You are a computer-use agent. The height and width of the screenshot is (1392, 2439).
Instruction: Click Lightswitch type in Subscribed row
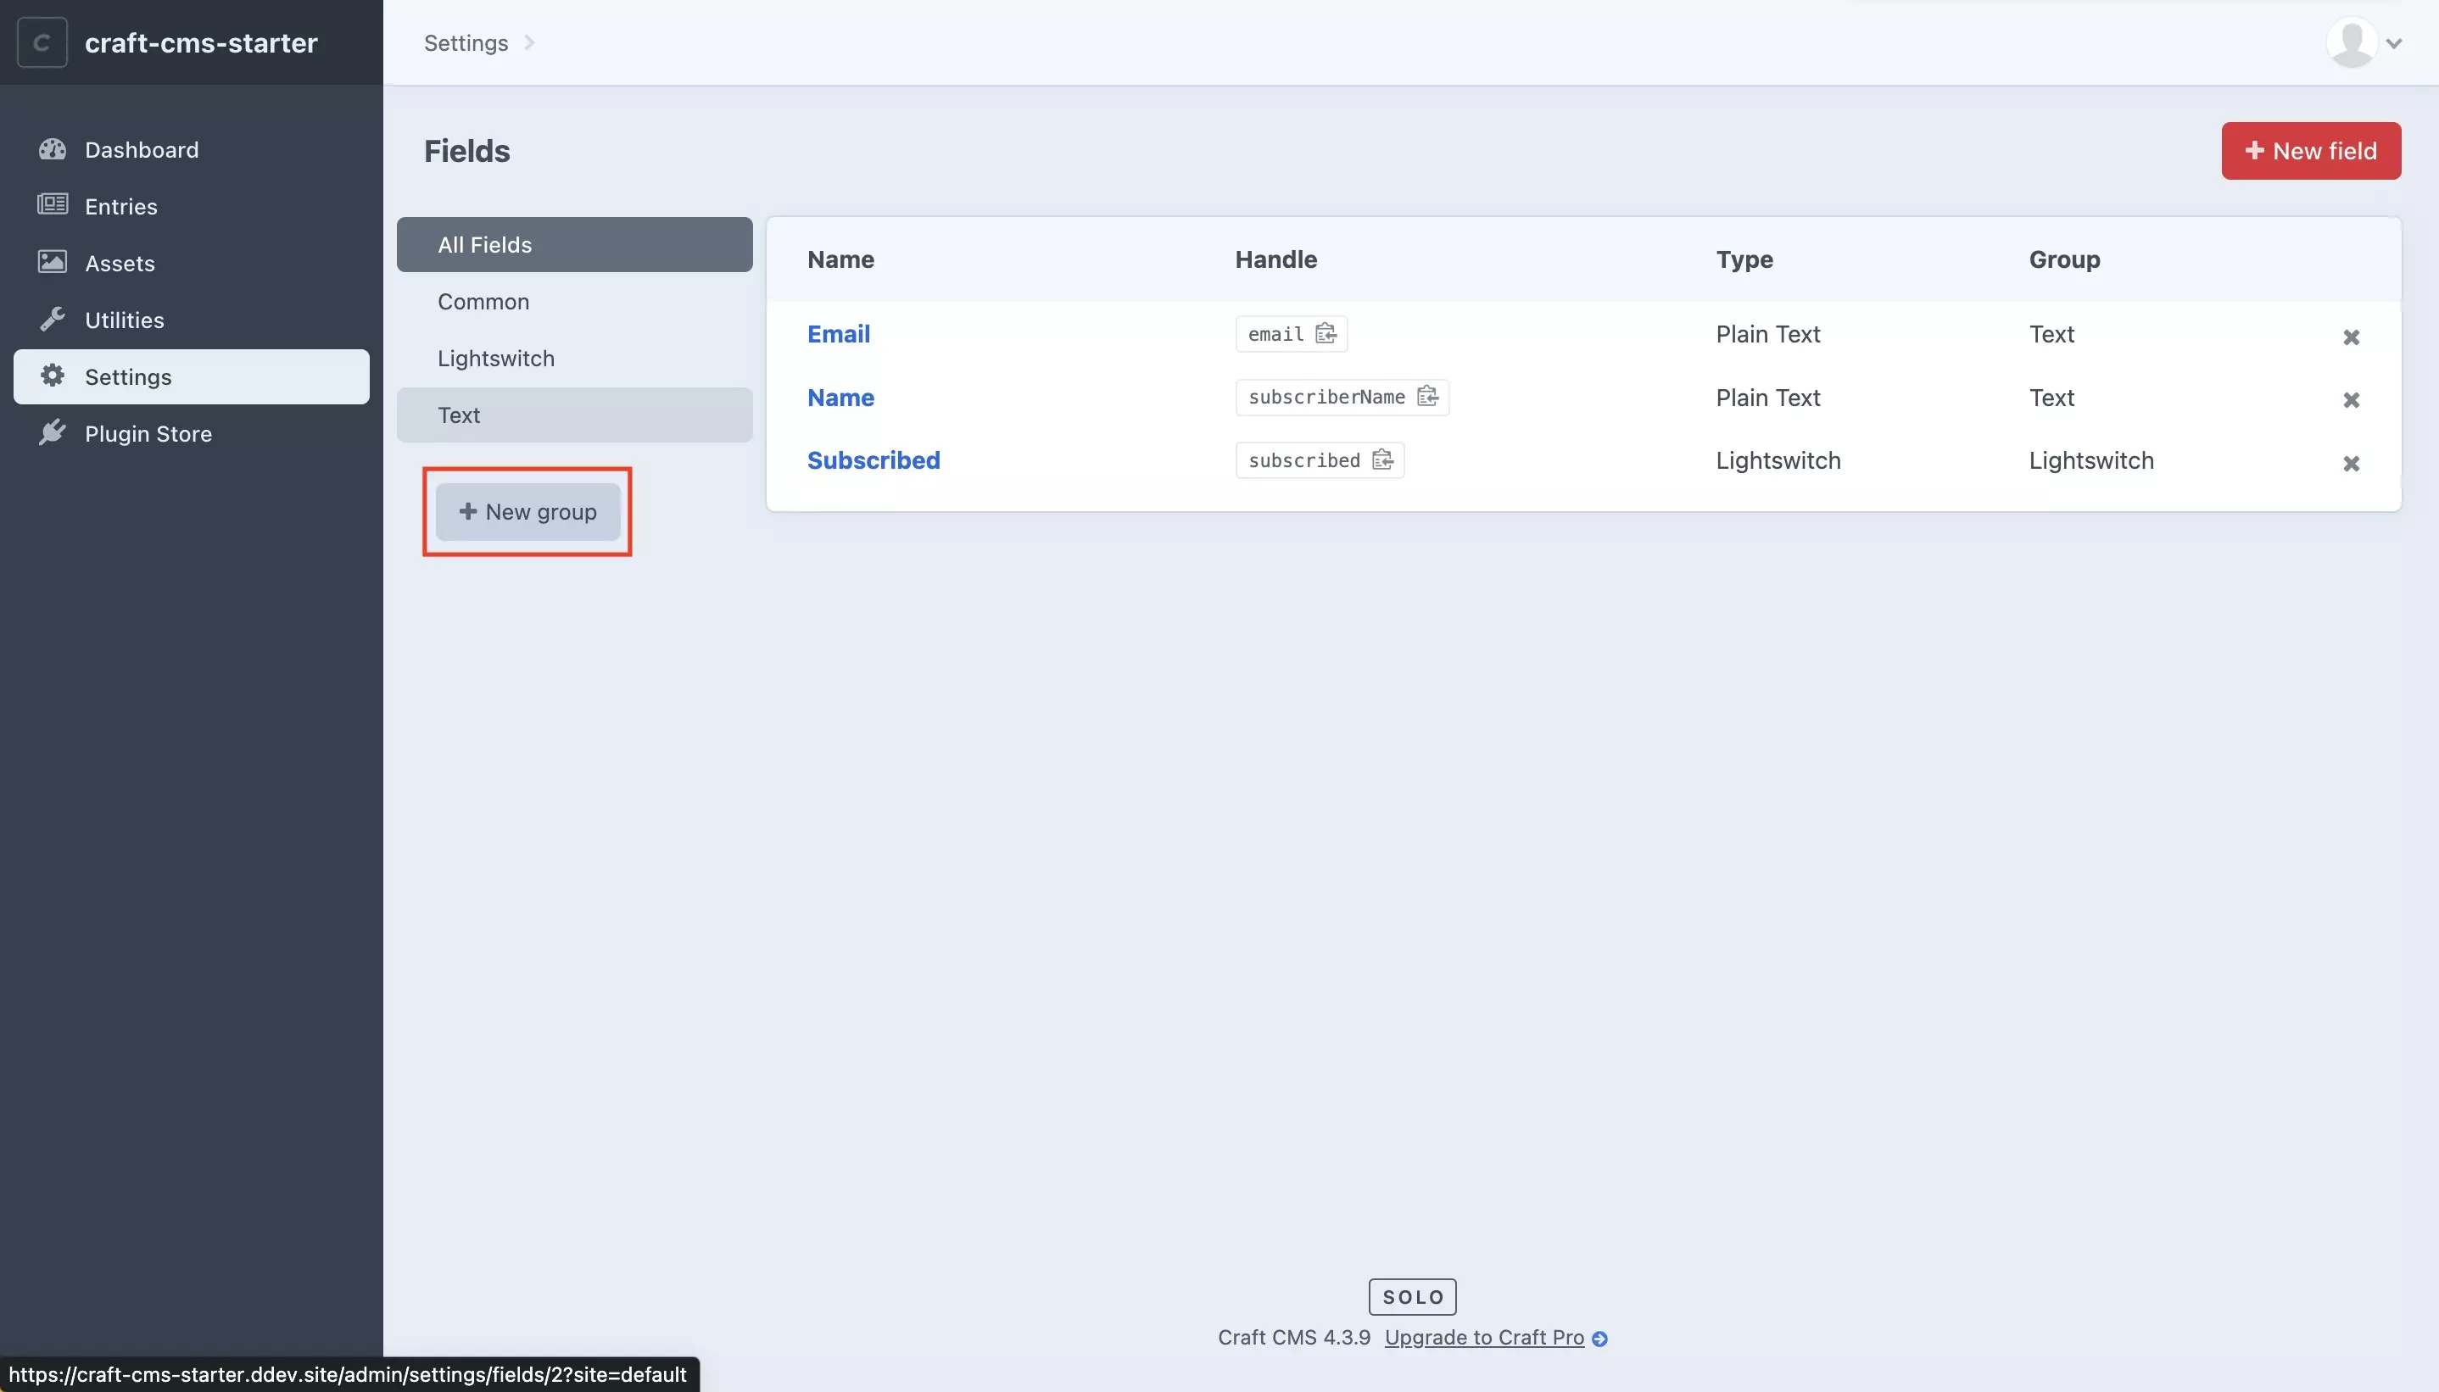(1778, 459)
